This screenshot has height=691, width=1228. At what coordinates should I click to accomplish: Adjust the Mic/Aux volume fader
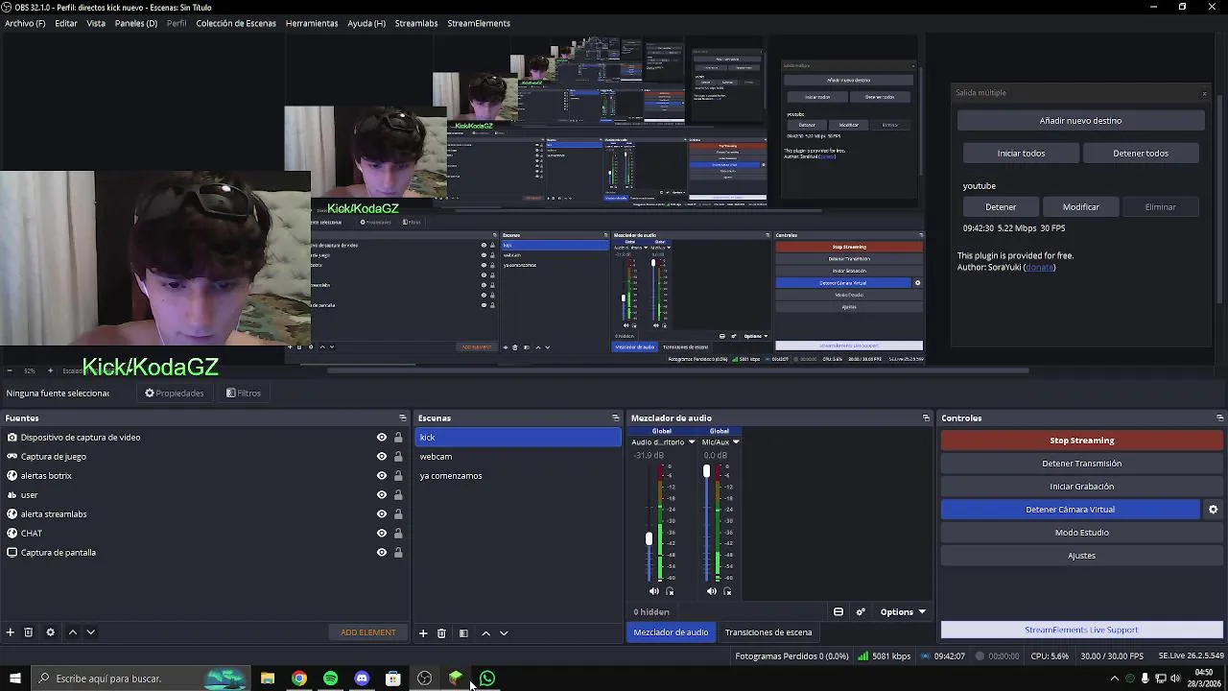click(706, 471)
